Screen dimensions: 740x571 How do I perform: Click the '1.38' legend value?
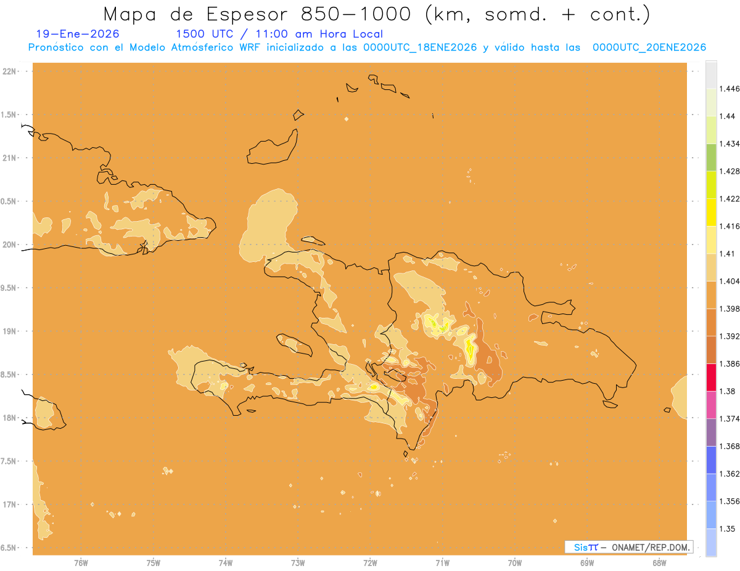click(x=727, y=391)
